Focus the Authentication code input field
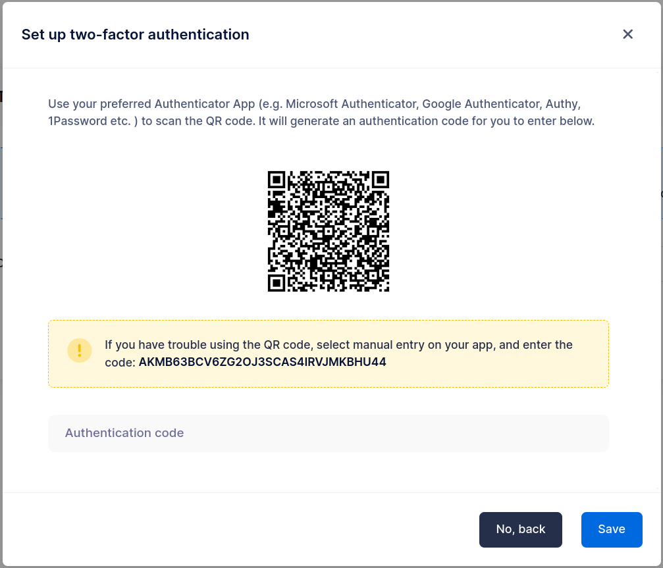Screen dimensions: 663x568 tap(329, 433)
